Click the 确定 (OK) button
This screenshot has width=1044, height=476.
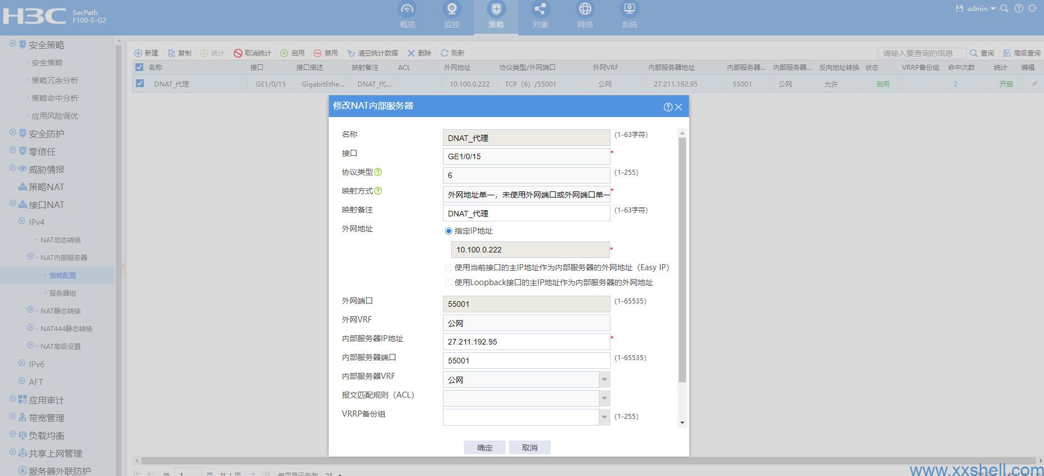tap(485, 448)
